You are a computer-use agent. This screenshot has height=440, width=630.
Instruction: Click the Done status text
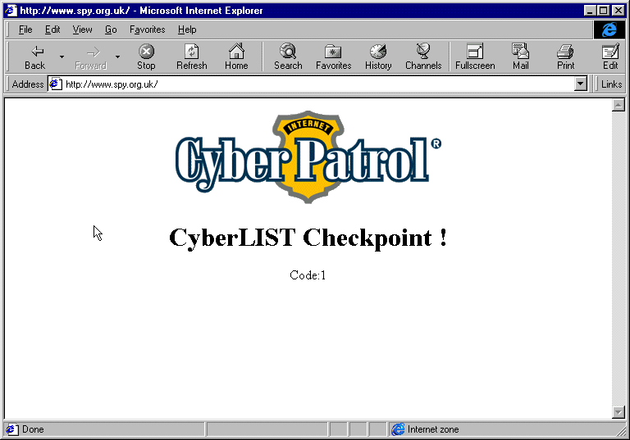[x=33, y=429]
